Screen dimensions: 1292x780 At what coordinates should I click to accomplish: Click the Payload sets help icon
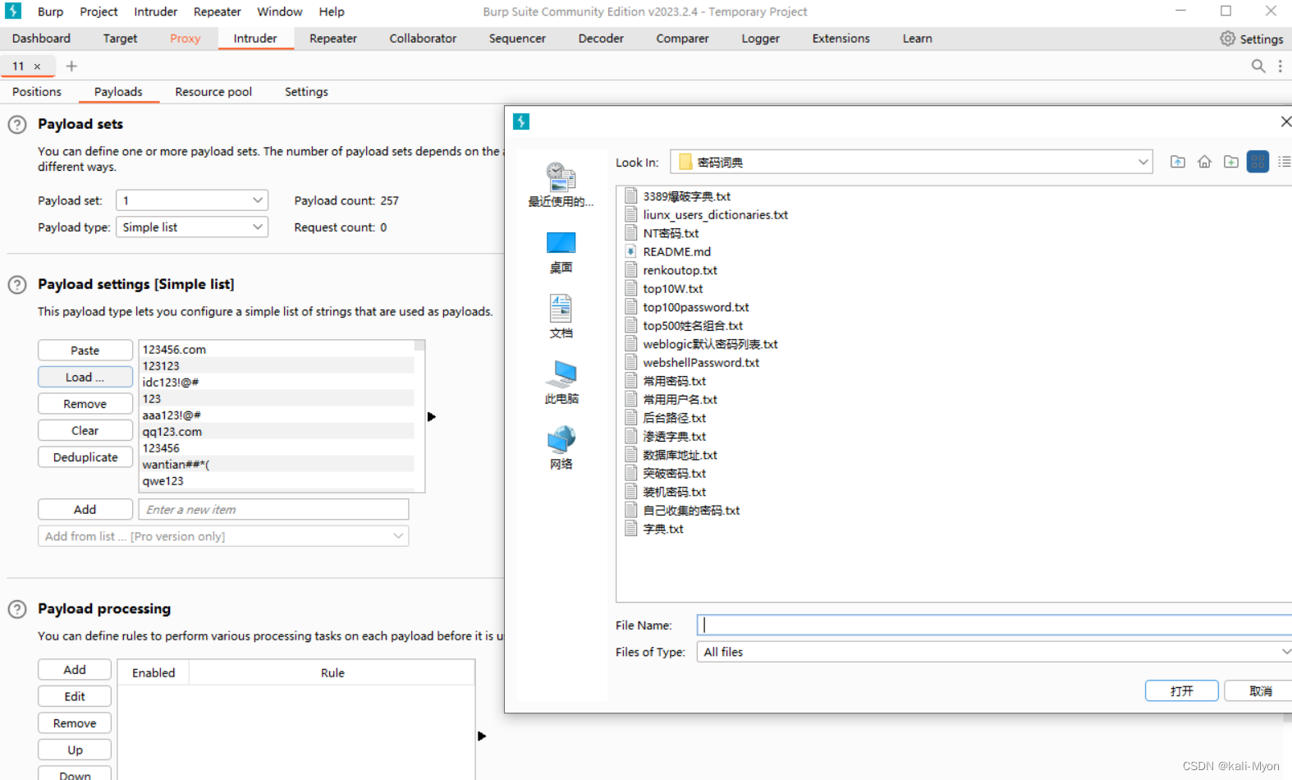pos(17,125)
